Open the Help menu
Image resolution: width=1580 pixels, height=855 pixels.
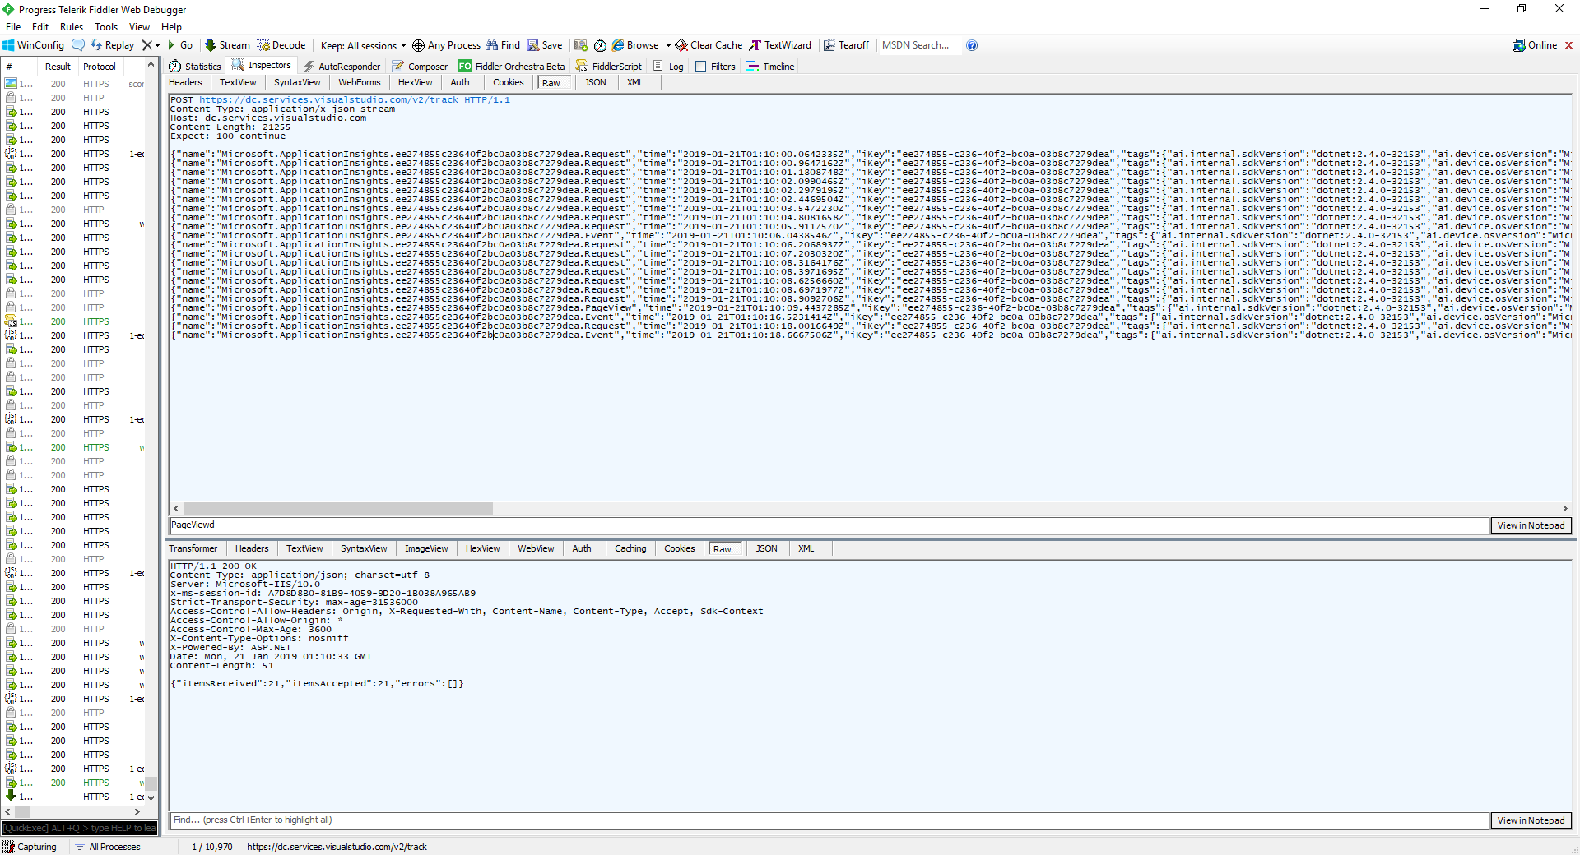coord(171,27)
